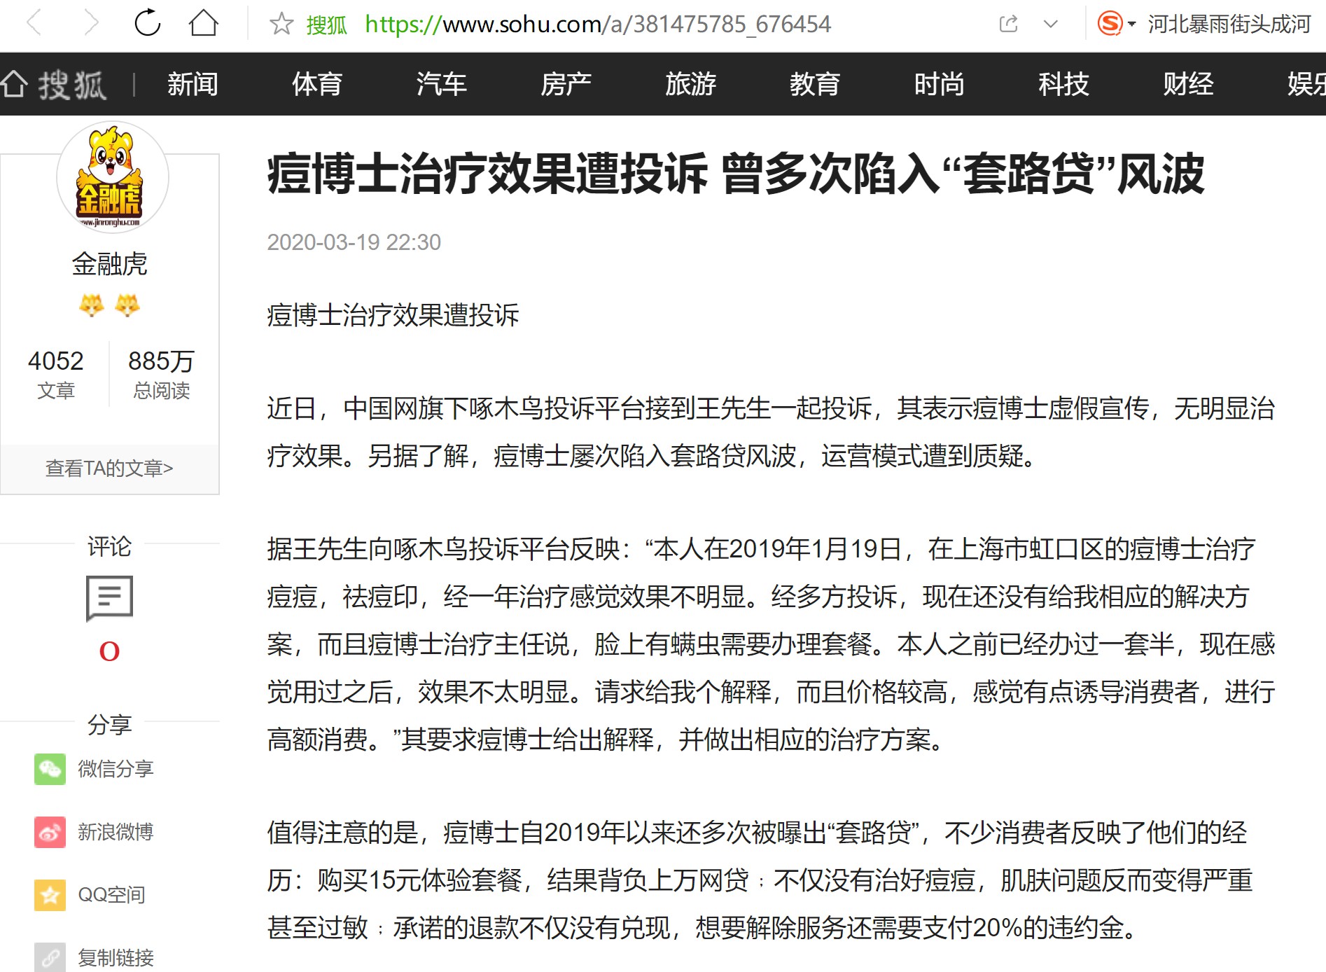The height and width of the screenshot is (972, 1326).
Task: Click the 新浪微博 share label
Action: (116, 832)
